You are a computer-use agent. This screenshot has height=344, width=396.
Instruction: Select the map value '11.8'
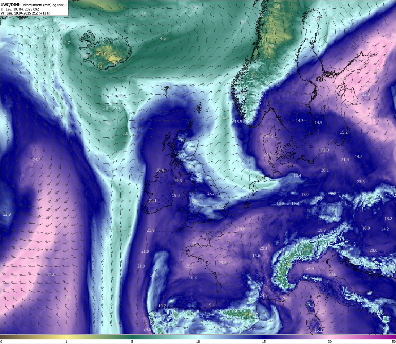280,204
